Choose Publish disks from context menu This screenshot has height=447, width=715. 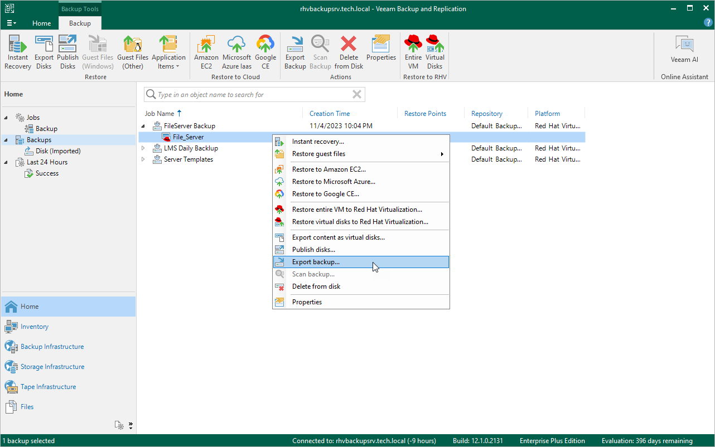click(x=361, y=250)
